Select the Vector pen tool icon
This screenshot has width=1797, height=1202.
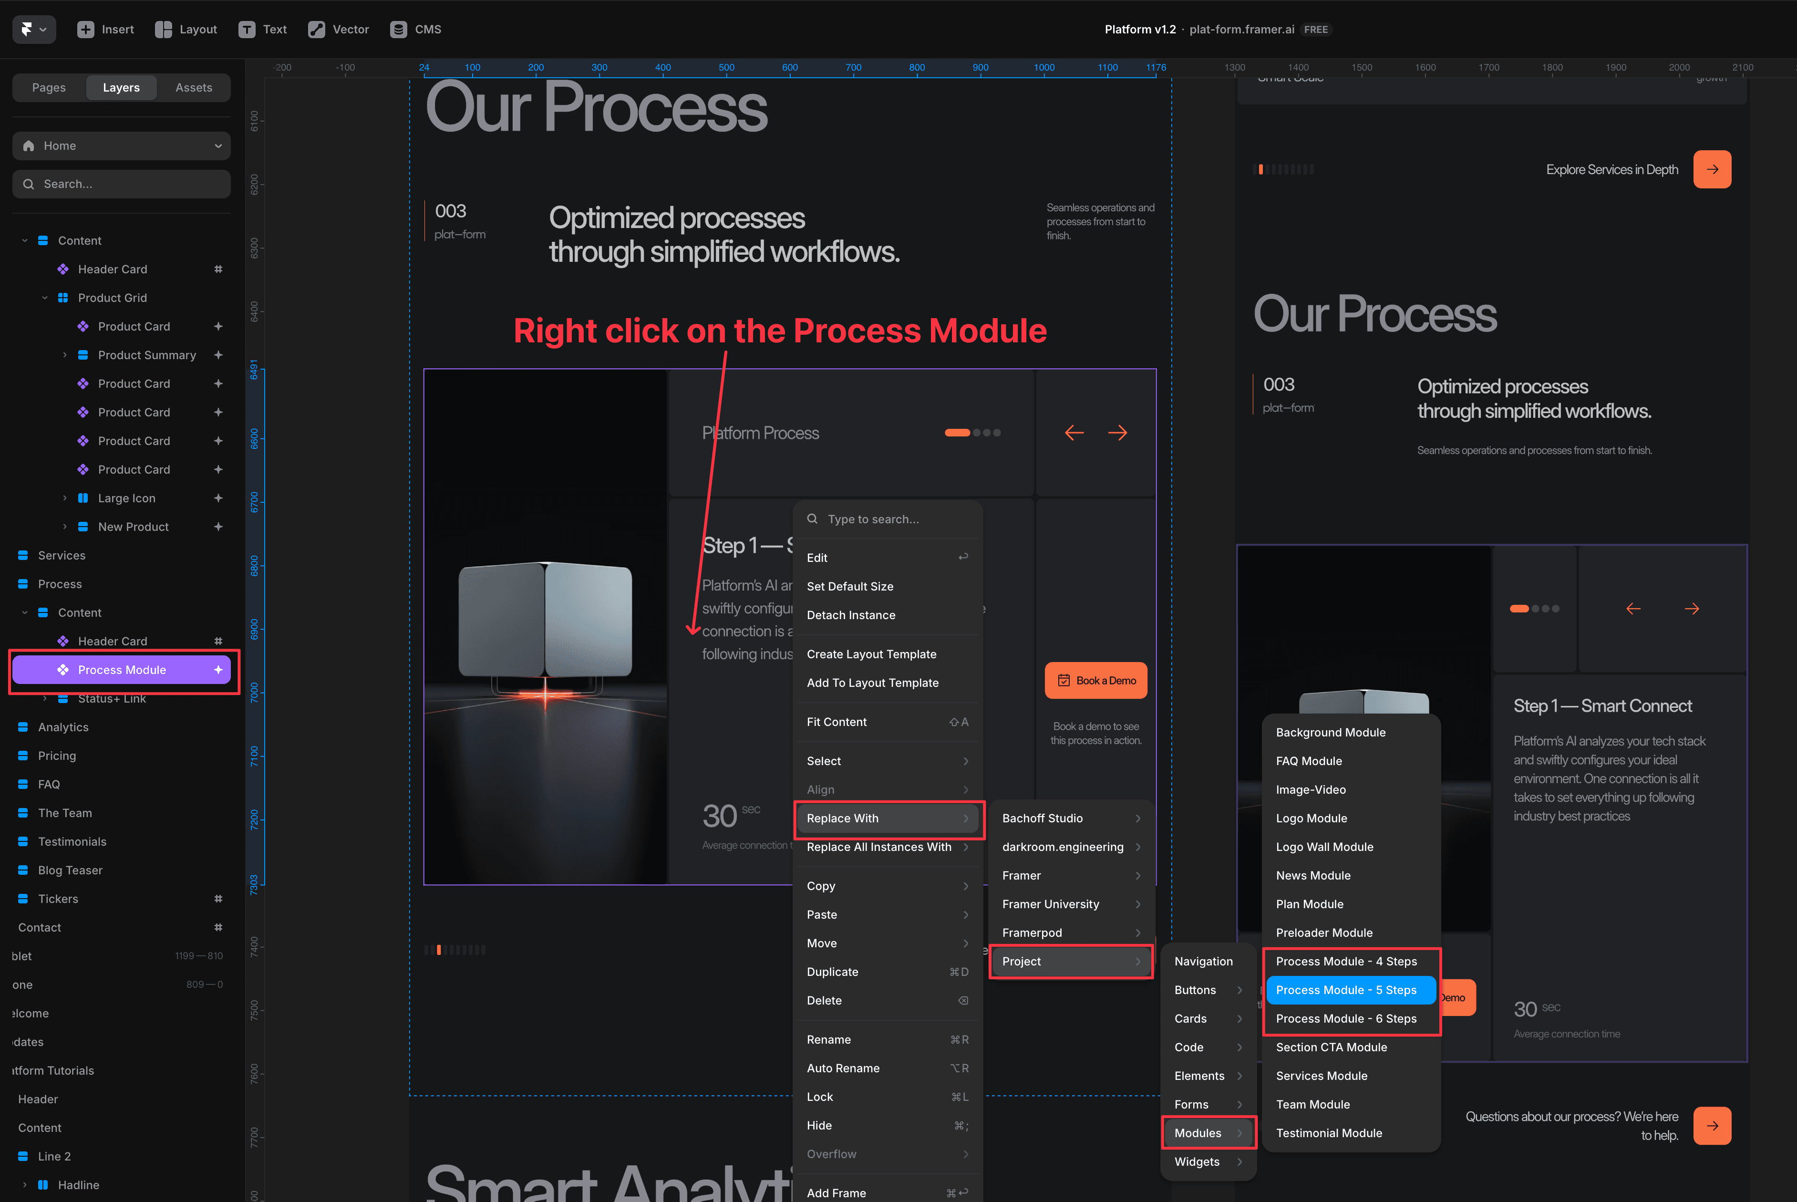click(x=316, y=29)
